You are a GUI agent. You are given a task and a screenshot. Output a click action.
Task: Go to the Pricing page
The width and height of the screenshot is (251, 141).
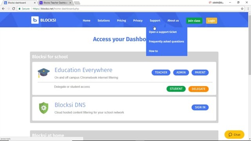[121, 21]
